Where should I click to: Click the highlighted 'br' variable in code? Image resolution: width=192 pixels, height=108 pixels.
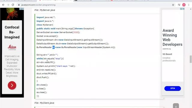coord(53,47)
